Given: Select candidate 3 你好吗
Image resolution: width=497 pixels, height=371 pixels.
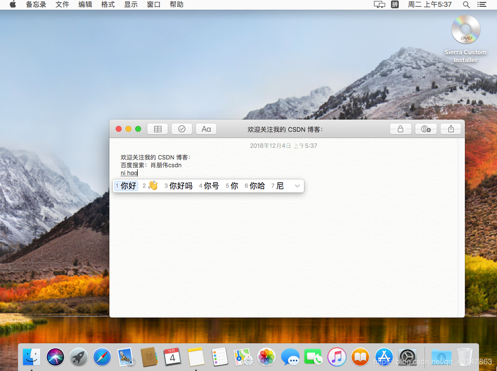Looking at the screenshot, I should pos(179,186).
